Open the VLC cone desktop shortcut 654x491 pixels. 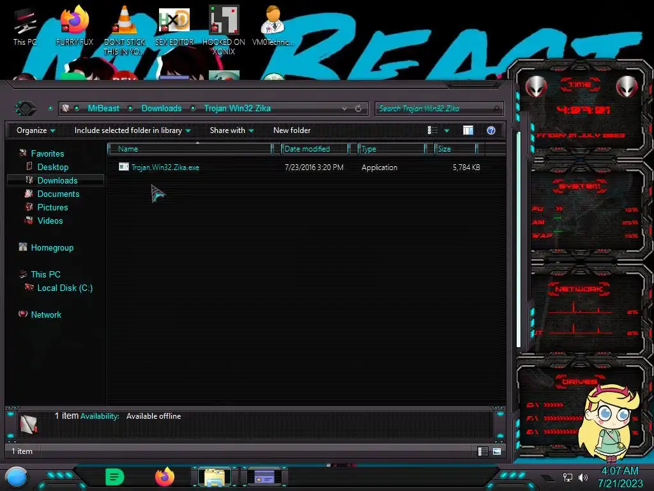tap(125, 30)
